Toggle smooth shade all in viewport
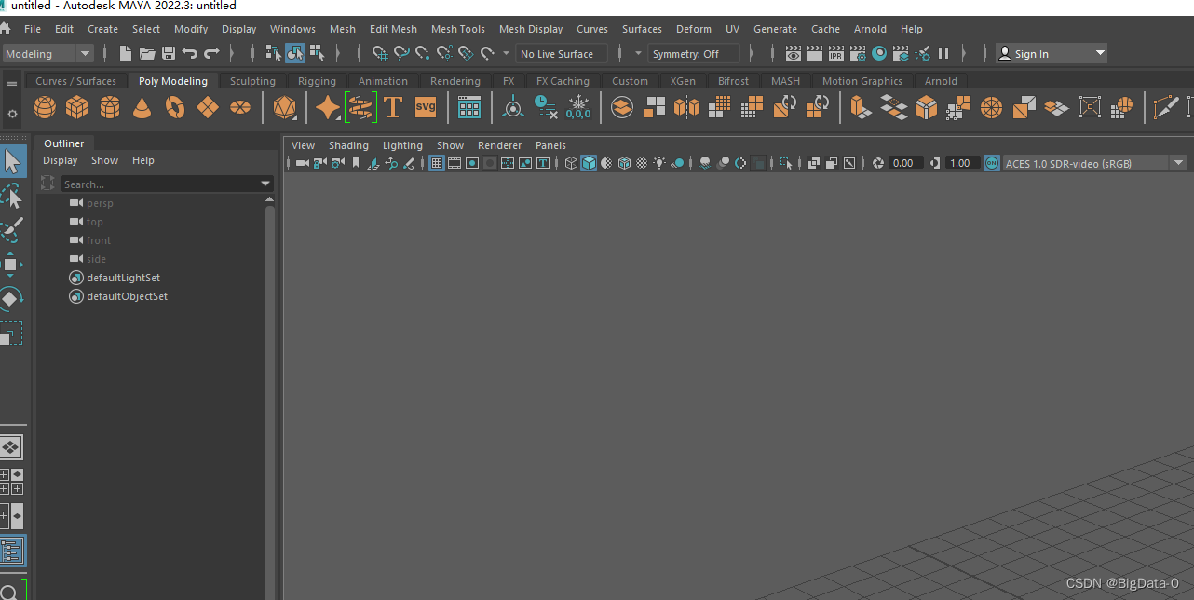Viewport: 1194px width, 600px height. tap(589, 163)
